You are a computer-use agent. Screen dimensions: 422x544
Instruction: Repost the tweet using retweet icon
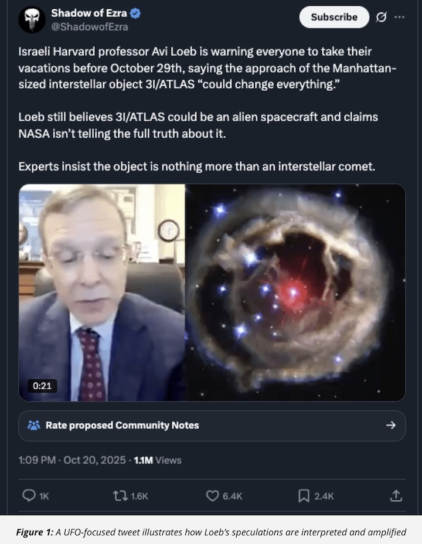point(120,496)
